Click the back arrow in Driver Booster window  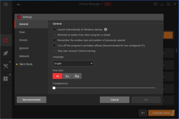[x=18, y=4]
